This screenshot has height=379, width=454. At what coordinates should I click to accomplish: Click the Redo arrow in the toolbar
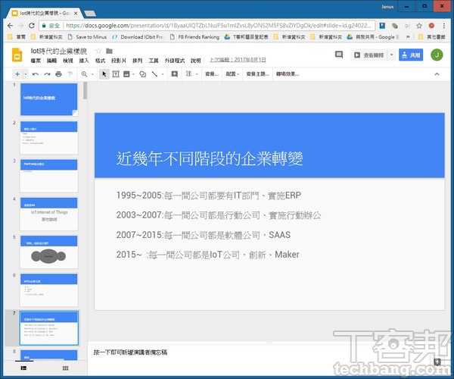click(x=47, y=74)
